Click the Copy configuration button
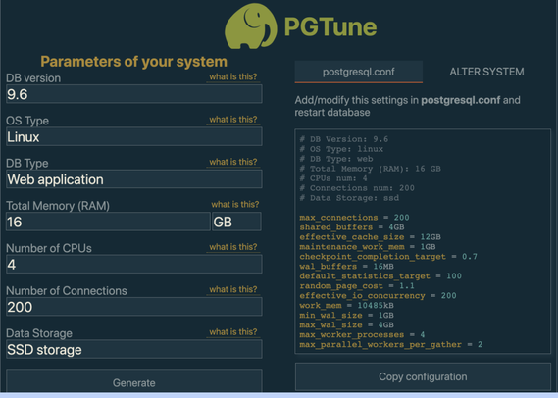 pyautogui.click(x=423, y=376)
